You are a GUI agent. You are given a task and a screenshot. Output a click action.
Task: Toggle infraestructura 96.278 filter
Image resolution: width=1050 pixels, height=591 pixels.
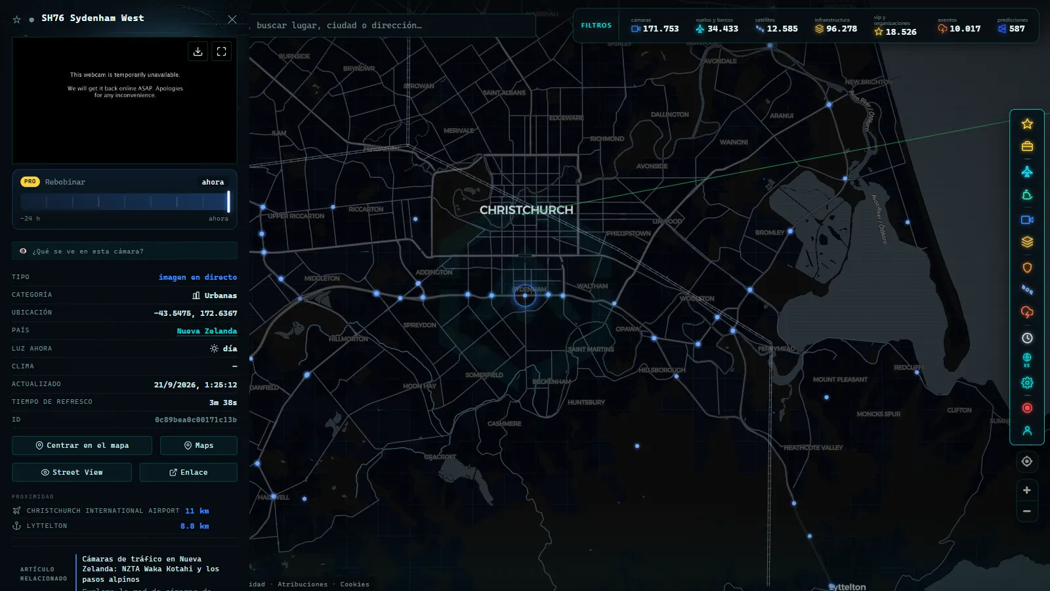click(836, 26)
